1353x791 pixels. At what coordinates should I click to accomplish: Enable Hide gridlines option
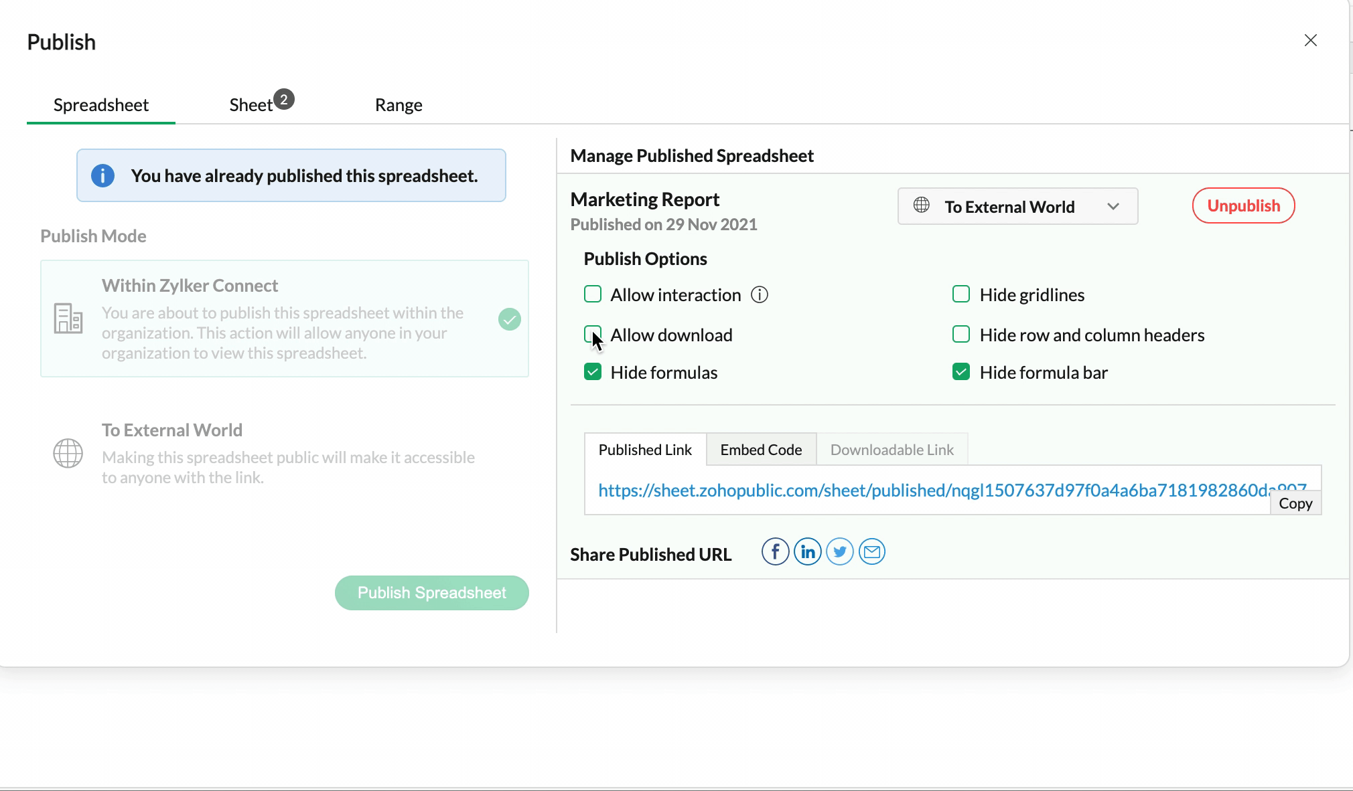pos(961,294)
